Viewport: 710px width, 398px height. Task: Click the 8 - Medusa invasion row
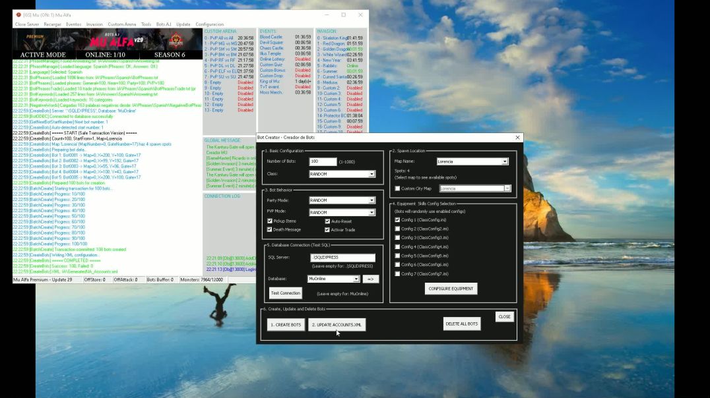(340, 82)
